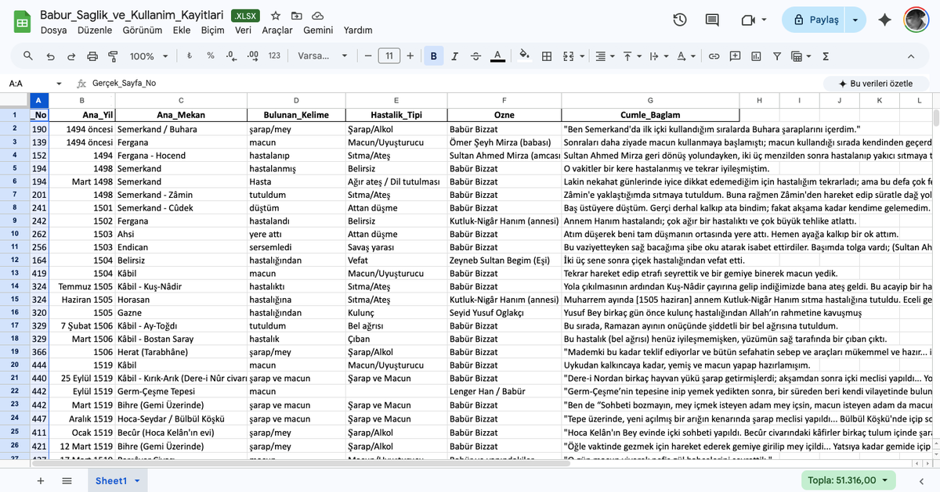
Task: Open version history clock icon
Action: (680, 20)
